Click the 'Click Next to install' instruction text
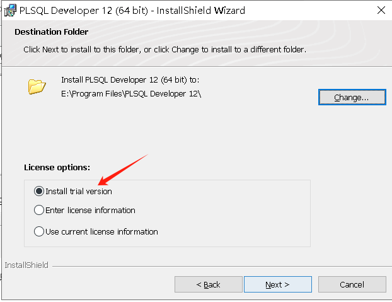Viewport: 392px width, 302px height. click(x=164, y=49)
